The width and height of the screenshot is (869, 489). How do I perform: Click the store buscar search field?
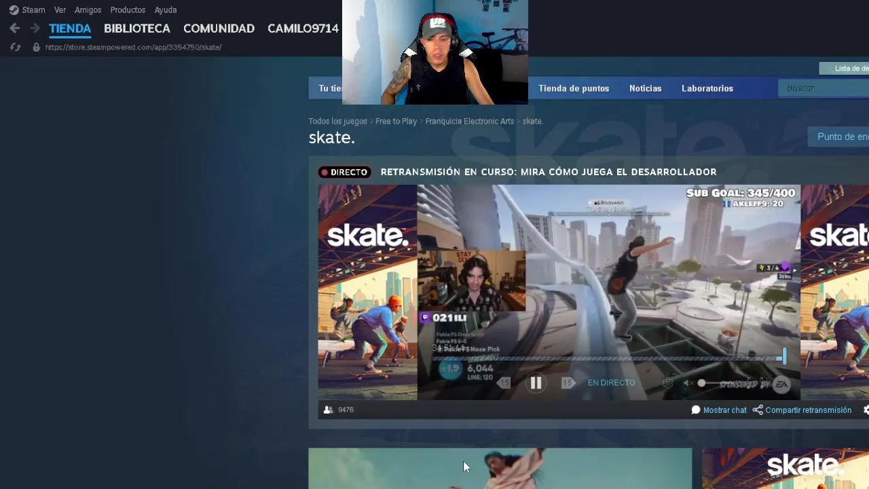[824, 88]
